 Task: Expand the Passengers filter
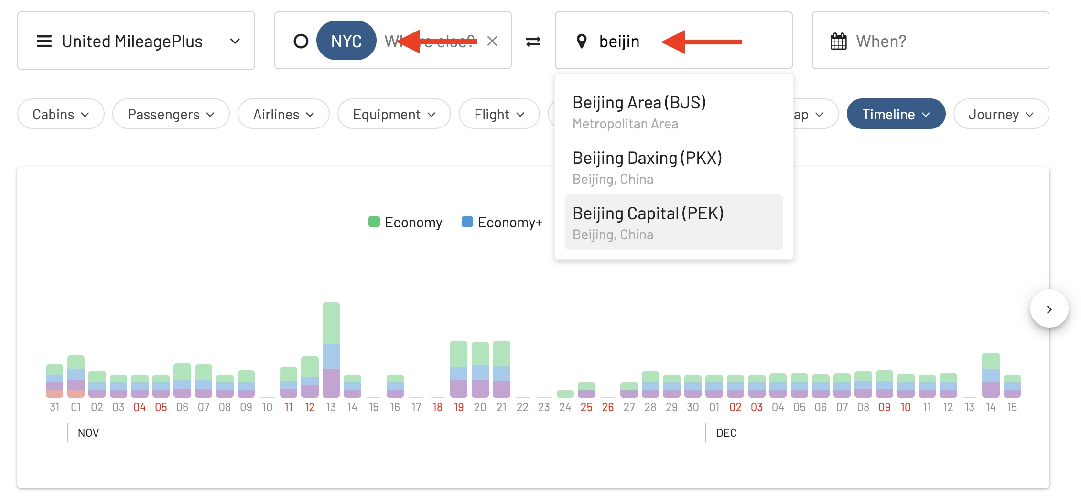pos(171,114)
